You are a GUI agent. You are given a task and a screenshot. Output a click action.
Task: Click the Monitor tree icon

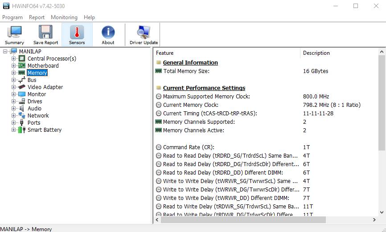(22, 94)
